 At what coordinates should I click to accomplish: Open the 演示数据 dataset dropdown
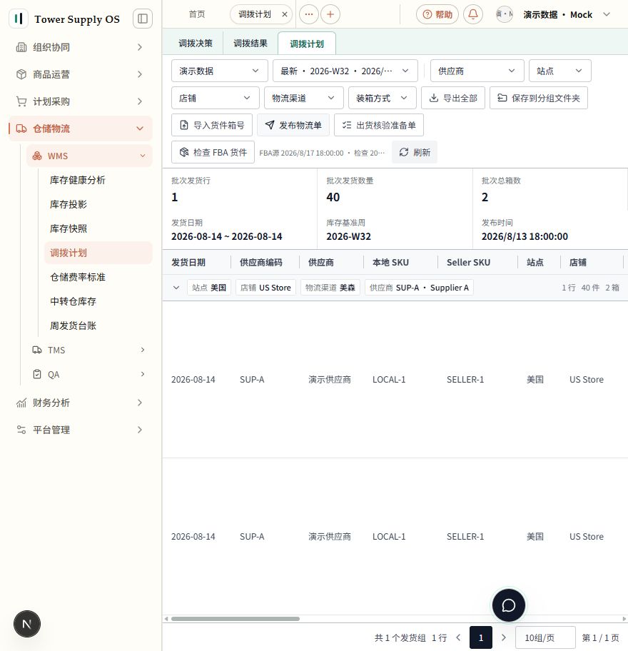219,71
